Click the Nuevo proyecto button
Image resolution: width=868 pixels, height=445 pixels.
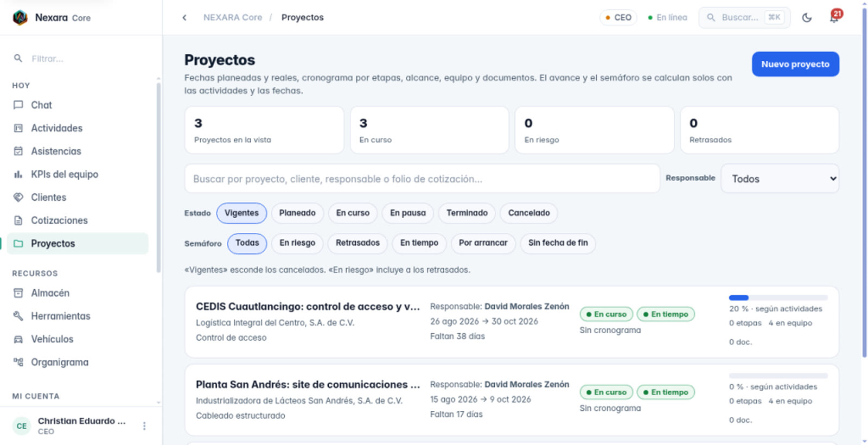pos(795,64)
